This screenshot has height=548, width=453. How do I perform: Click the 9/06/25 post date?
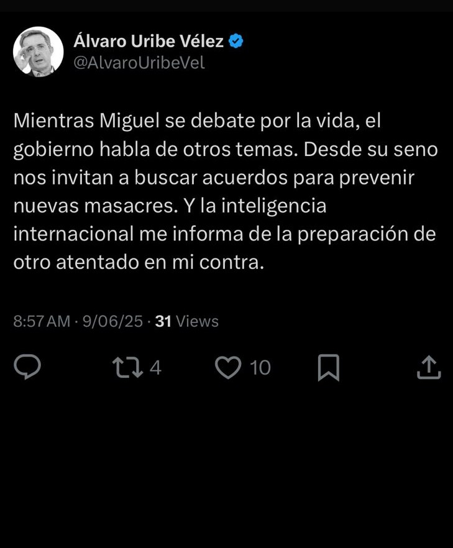[112, 321]
